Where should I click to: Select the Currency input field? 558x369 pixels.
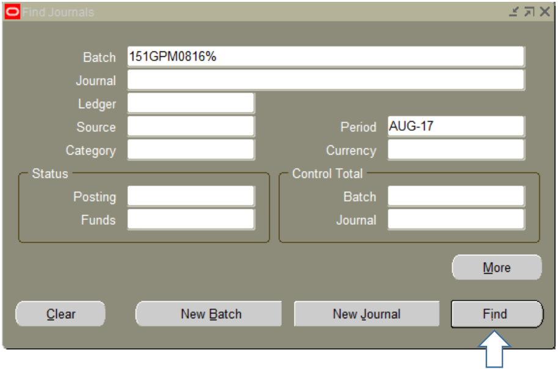456,150
